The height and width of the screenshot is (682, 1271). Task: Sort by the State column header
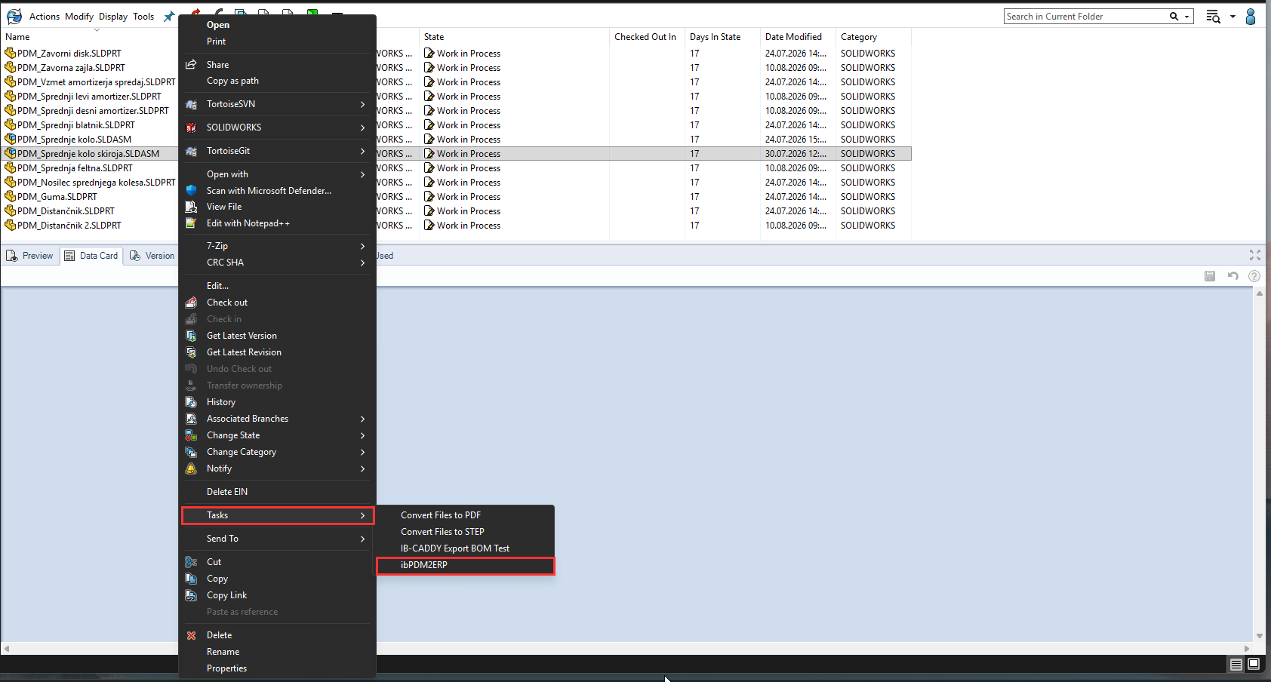pyautogui.click(x=514, y=37)
